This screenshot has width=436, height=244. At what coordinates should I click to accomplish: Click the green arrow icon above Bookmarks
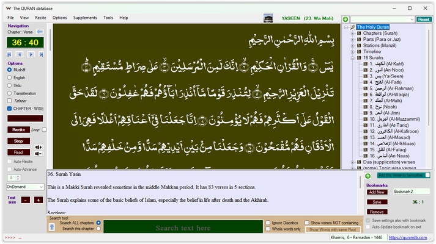(x=368, y=176)
